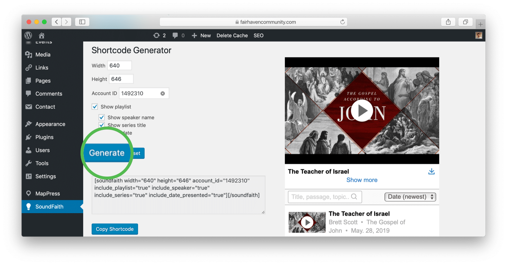
Task: Open the comments bubble in admin bar
Action: pos(175,35)
